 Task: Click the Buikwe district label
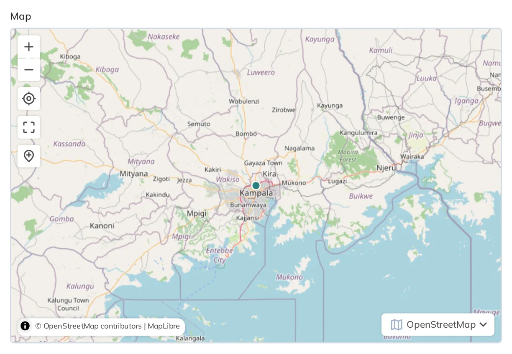361,196
